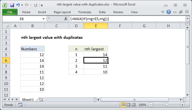
Task: Select column E header
Action: 96,26
